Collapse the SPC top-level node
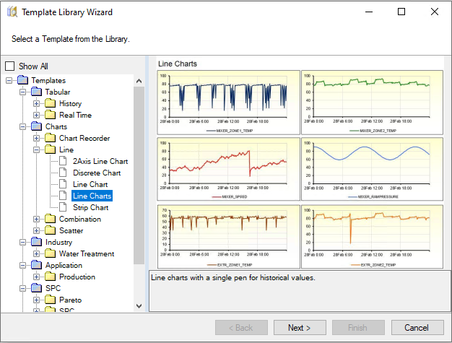Image resolution: width=452 pixels, height=343 pixels. coord(23,288)
